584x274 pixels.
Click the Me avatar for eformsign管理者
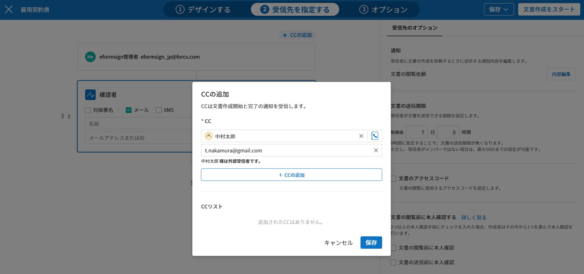click(90, 57)
